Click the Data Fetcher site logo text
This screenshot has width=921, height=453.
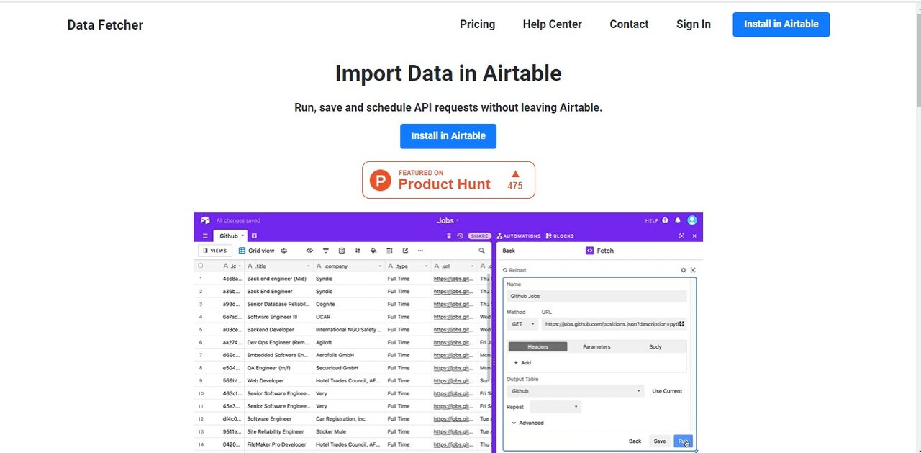(x=105, y=25)
